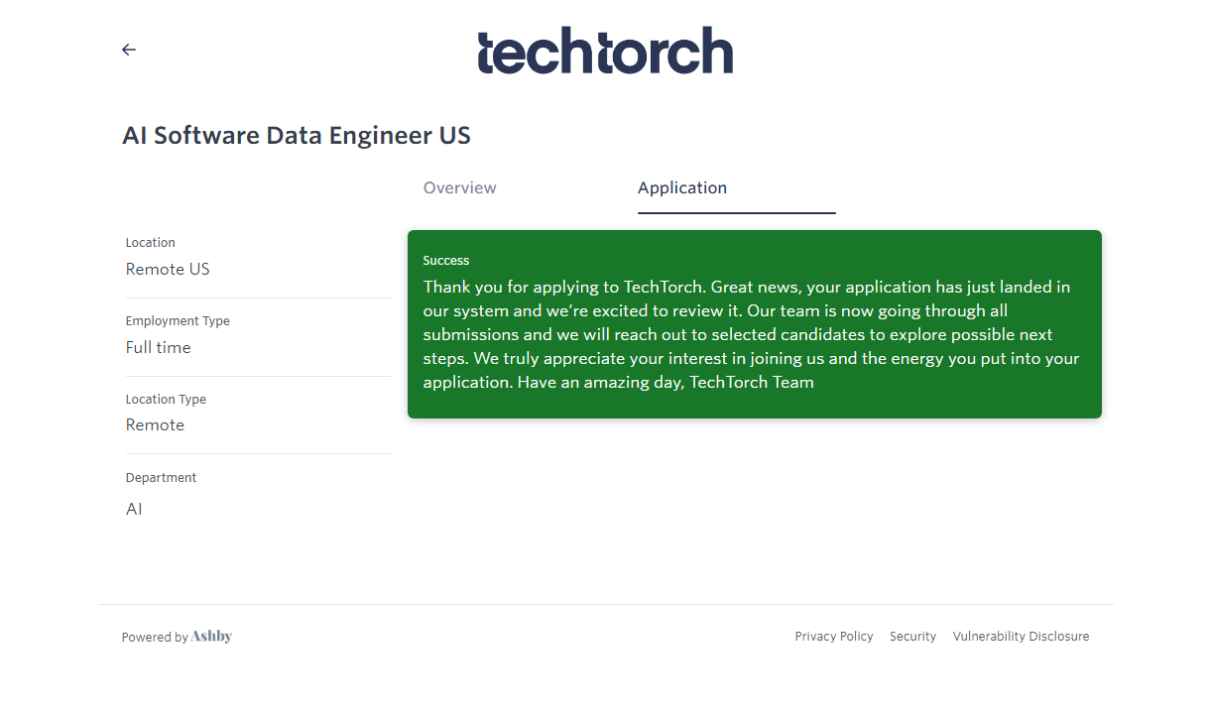Viewport: 1211px width, 715px height.
Task: Click the Remote value under Location Type
Action: (x=156, y=425)
